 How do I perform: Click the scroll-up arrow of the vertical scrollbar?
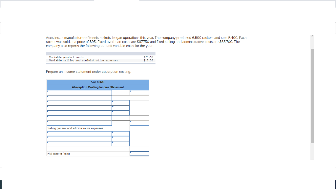click(x=312, y=36)
